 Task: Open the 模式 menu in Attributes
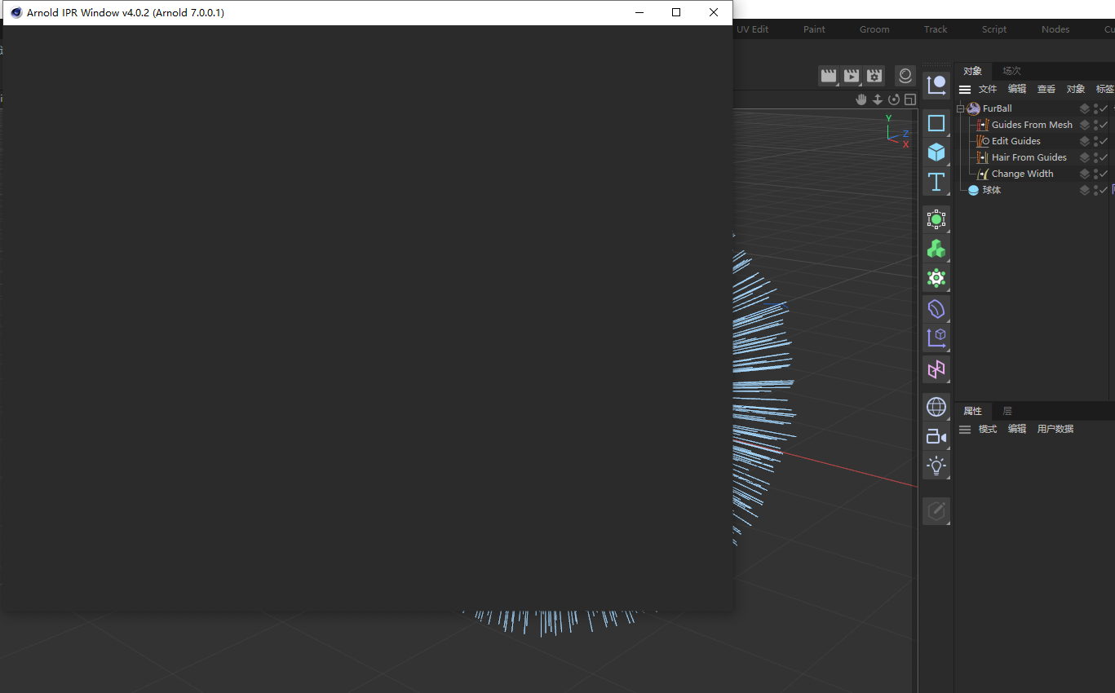(988, 430)
